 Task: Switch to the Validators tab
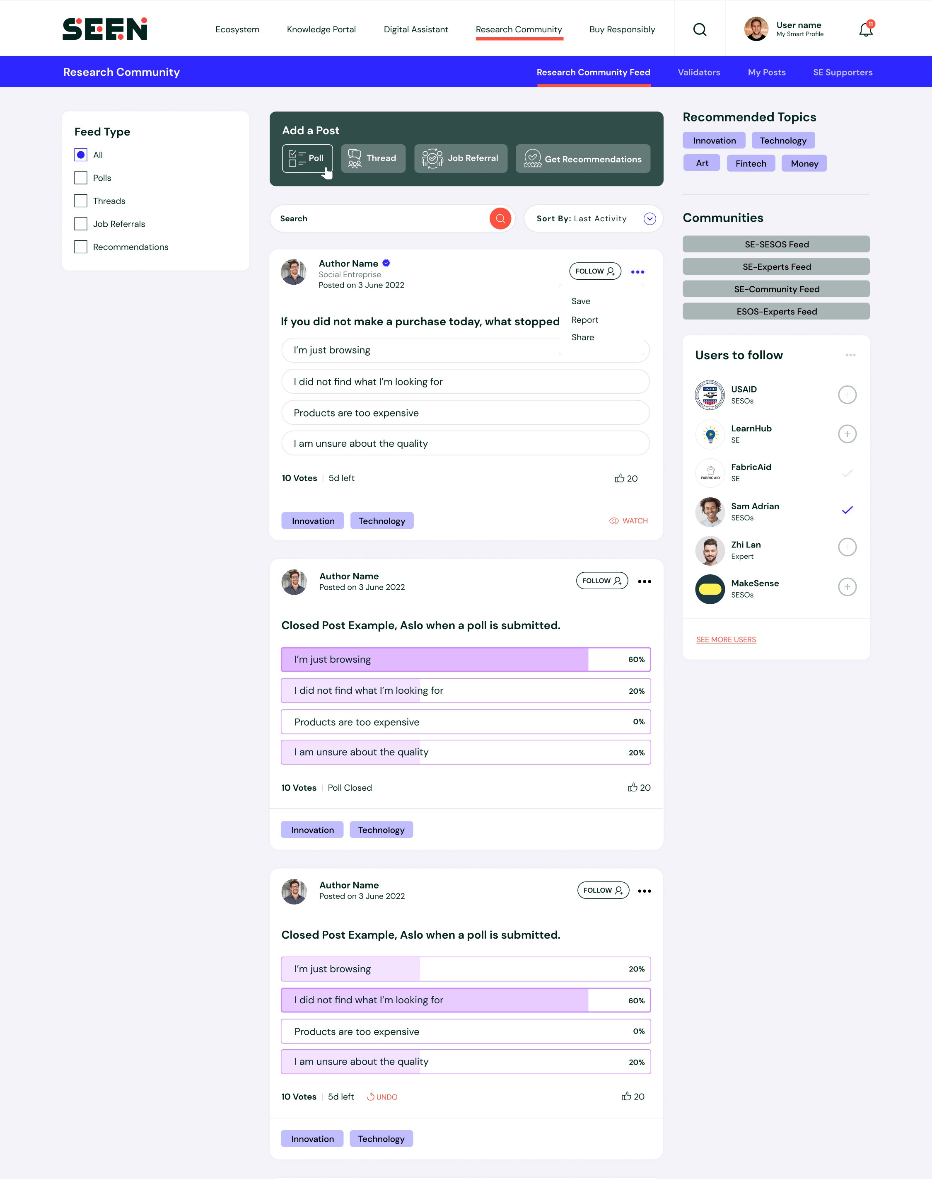point(698,72)
